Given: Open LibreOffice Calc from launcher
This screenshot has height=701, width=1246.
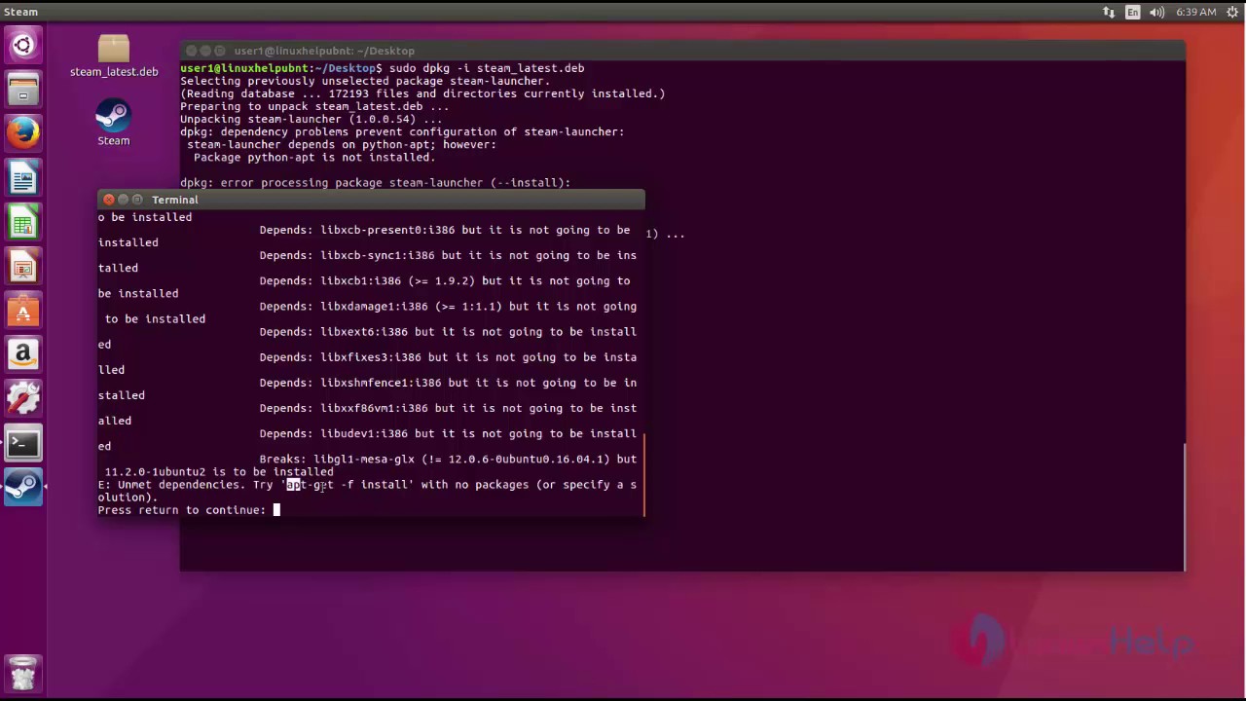Looking at the screenshot, I should tap(23, 223).
